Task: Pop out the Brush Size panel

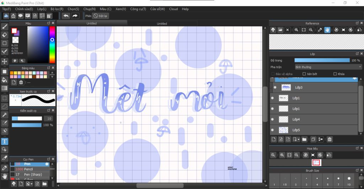Action: pyautogui.click(x=357, y=171)
